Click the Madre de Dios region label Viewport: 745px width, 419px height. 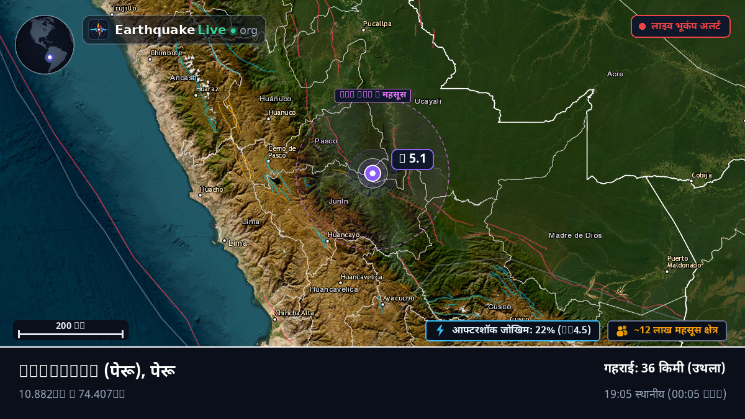576,235
